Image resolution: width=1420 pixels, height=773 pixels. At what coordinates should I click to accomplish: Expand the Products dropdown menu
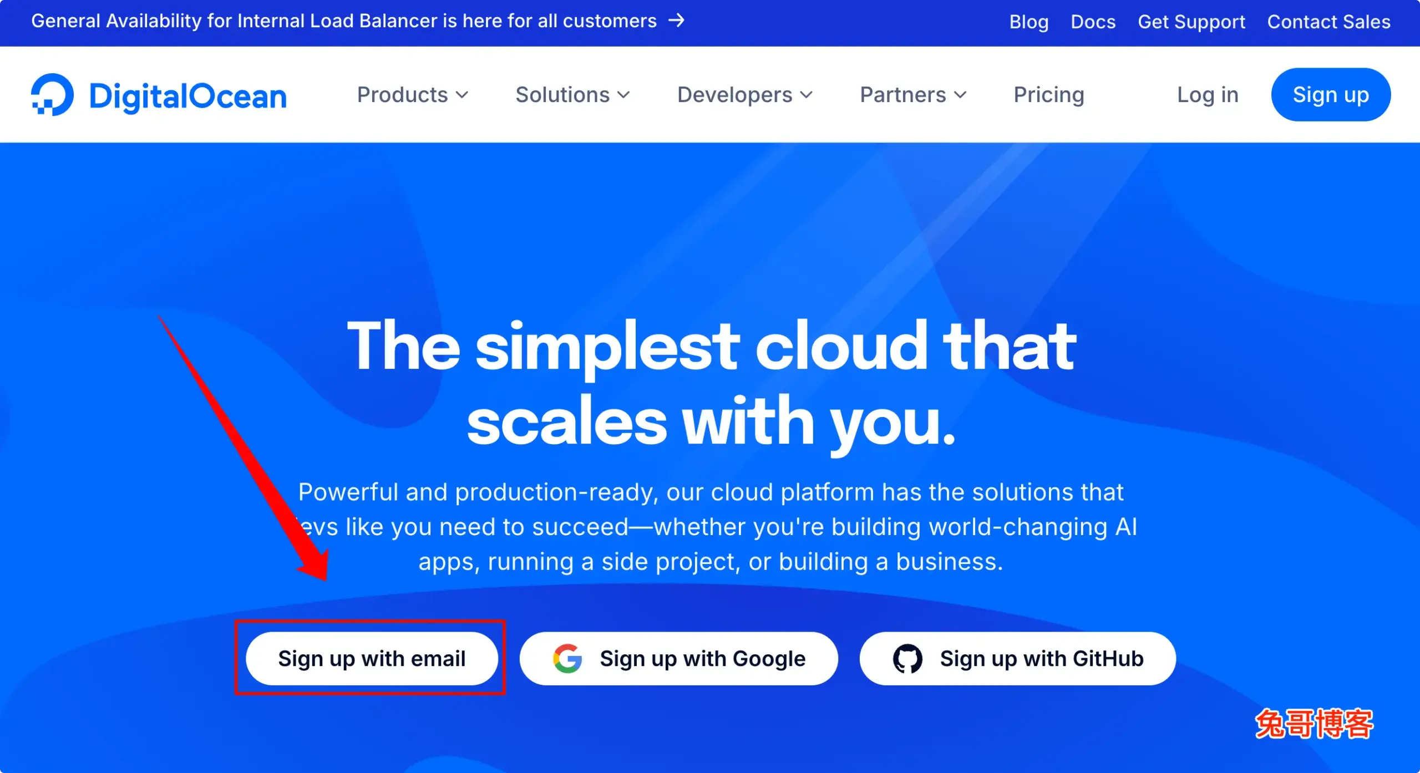pyautogui.click(x=413, y=95)
